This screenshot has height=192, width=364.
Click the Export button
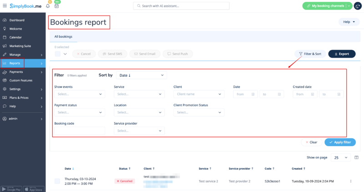coord(342,54)
